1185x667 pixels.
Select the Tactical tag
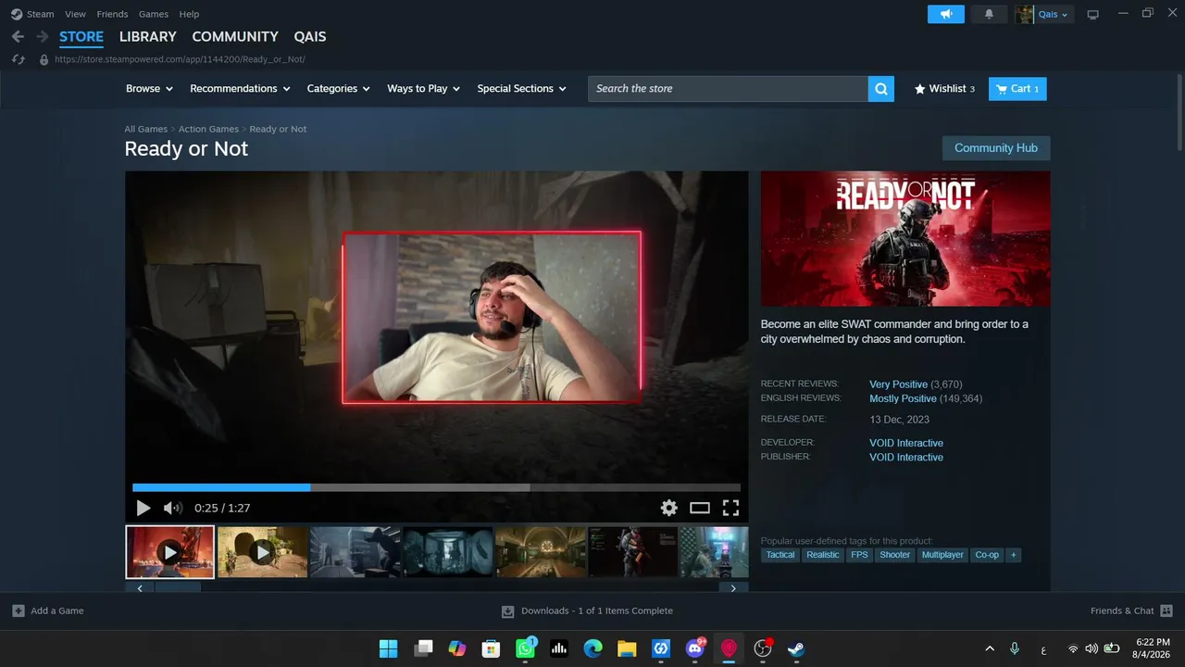point(780,555)
